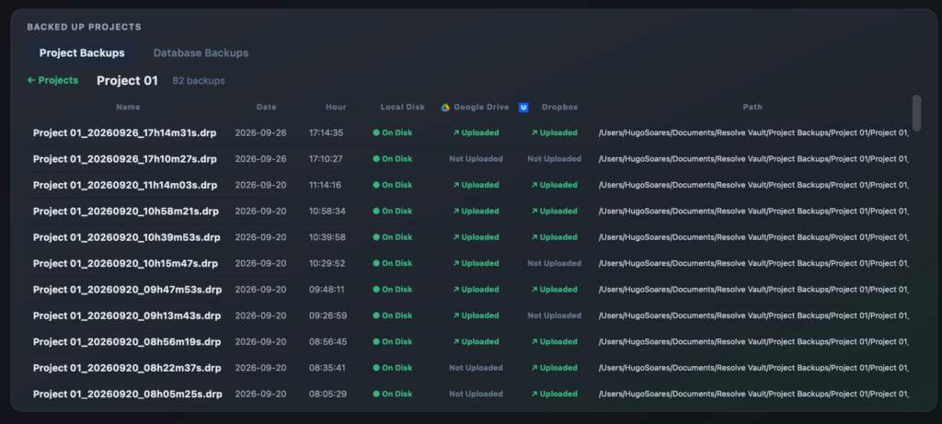Image resolution: width=942 pixels, height=424 pixels.
Task: Select Project 01_20260920_09h13m43s.drp backup
Action: coord(127,315)
